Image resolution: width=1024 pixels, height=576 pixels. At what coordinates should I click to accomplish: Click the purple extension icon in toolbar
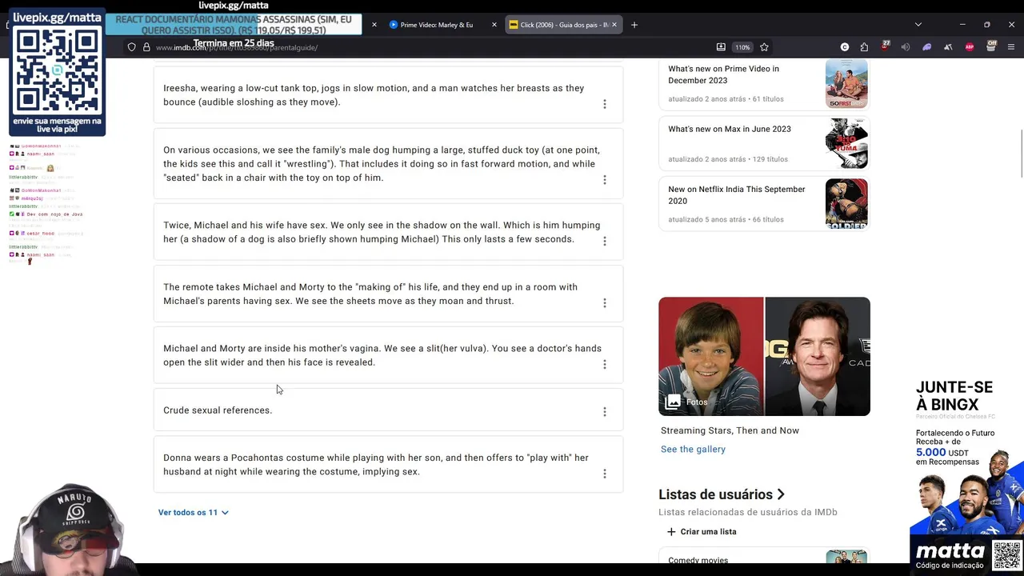tap(927, 47)
